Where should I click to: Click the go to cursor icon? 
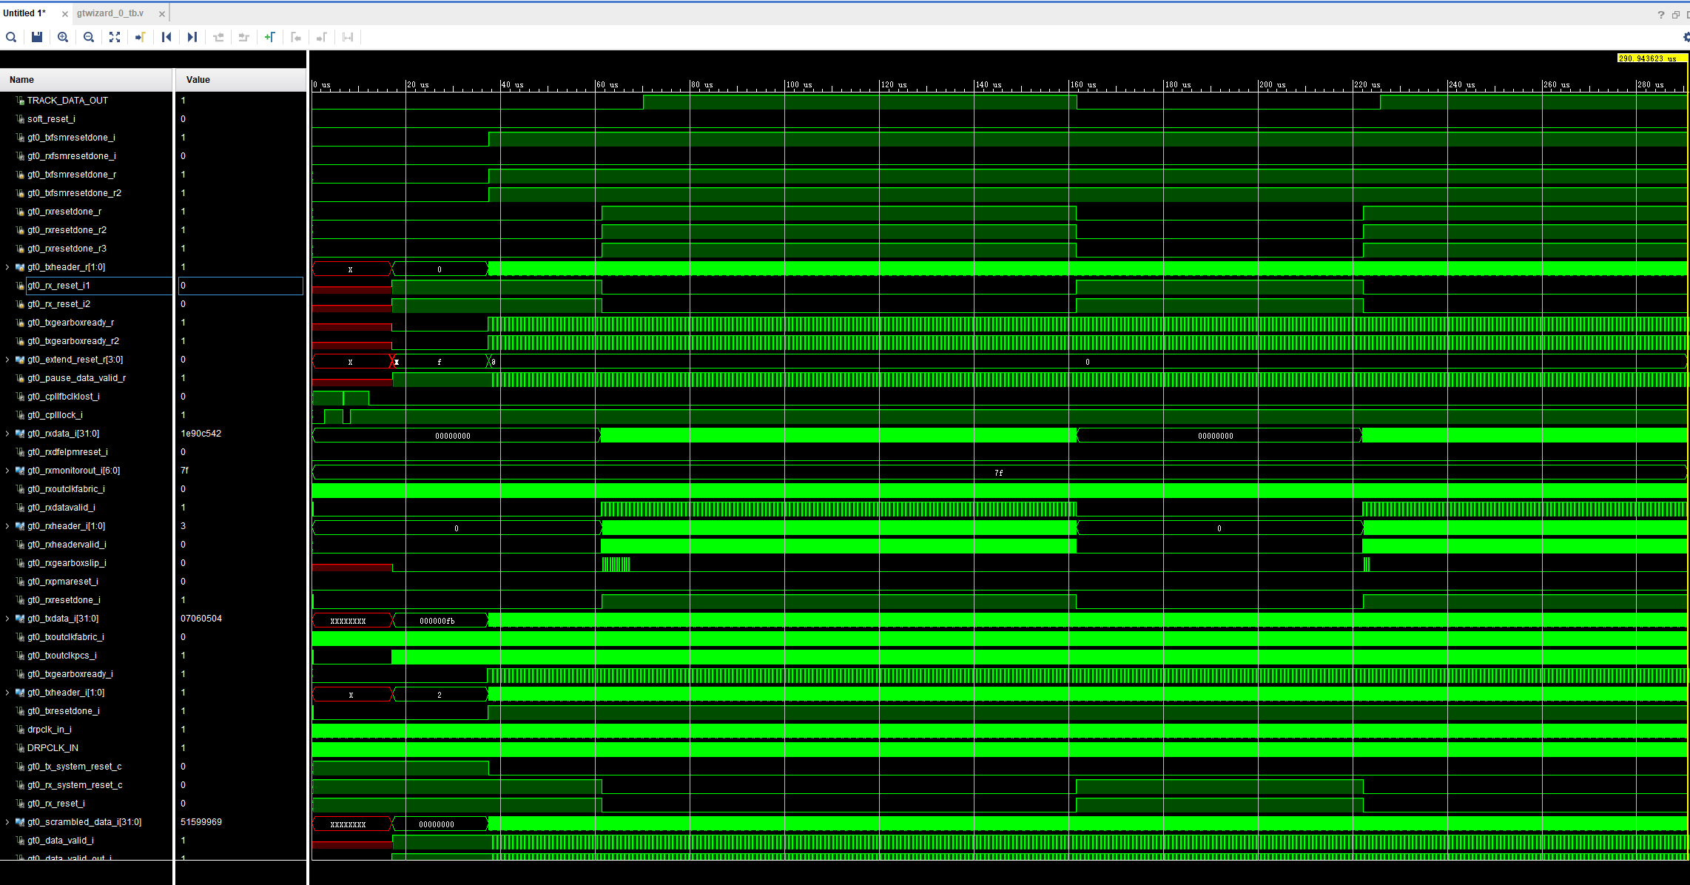point(141,37)
